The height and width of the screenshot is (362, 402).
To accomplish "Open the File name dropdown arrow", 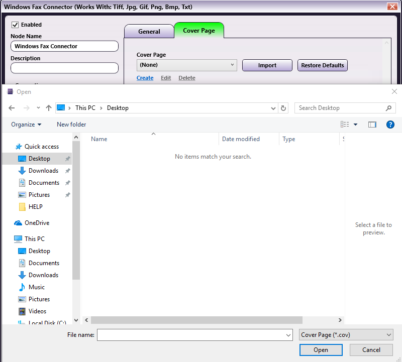I will coord(288,335).
